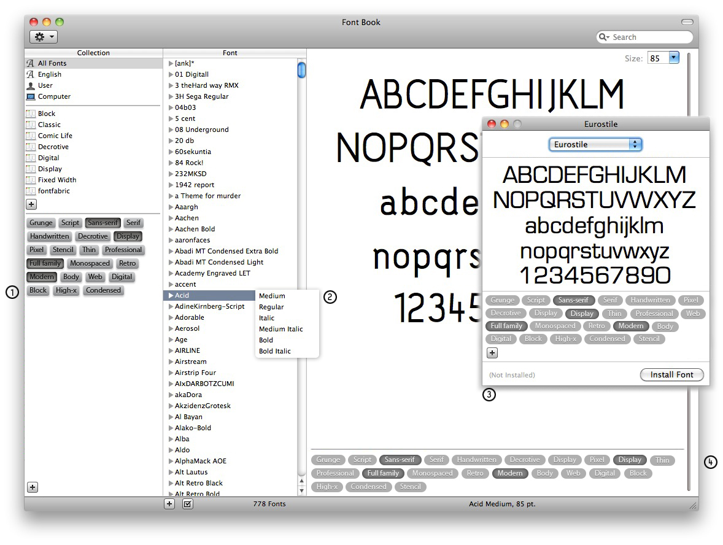Click the plus button below the Font list

pyautogui.click(x=169, y=504)
